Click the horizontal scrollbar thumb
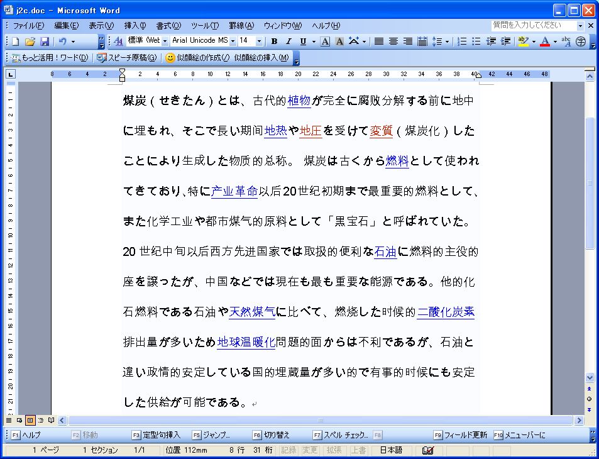The height and width of the screenshot is (459, 599). click(x=321, y=421)
